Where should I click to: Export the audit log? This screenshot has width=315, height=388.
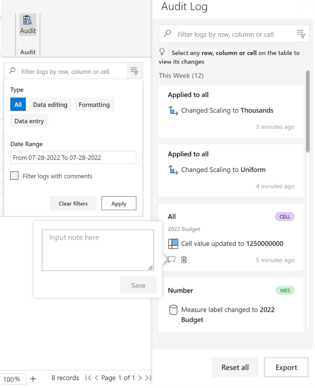point(286,367)
